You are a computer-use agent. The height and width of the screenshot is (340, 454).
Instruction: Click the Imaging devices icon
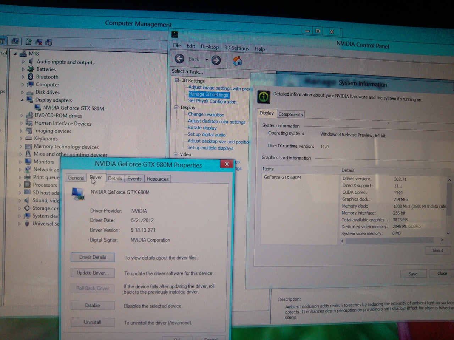(x=29, y=131)
